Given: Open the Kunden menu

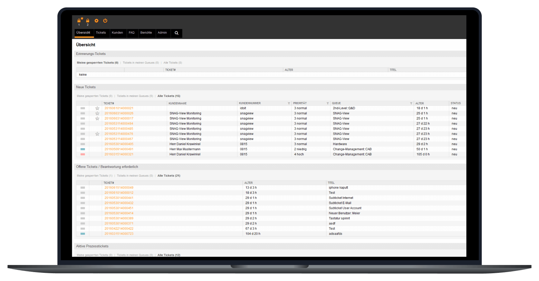Looking at the screenshot, I should 117,33.
